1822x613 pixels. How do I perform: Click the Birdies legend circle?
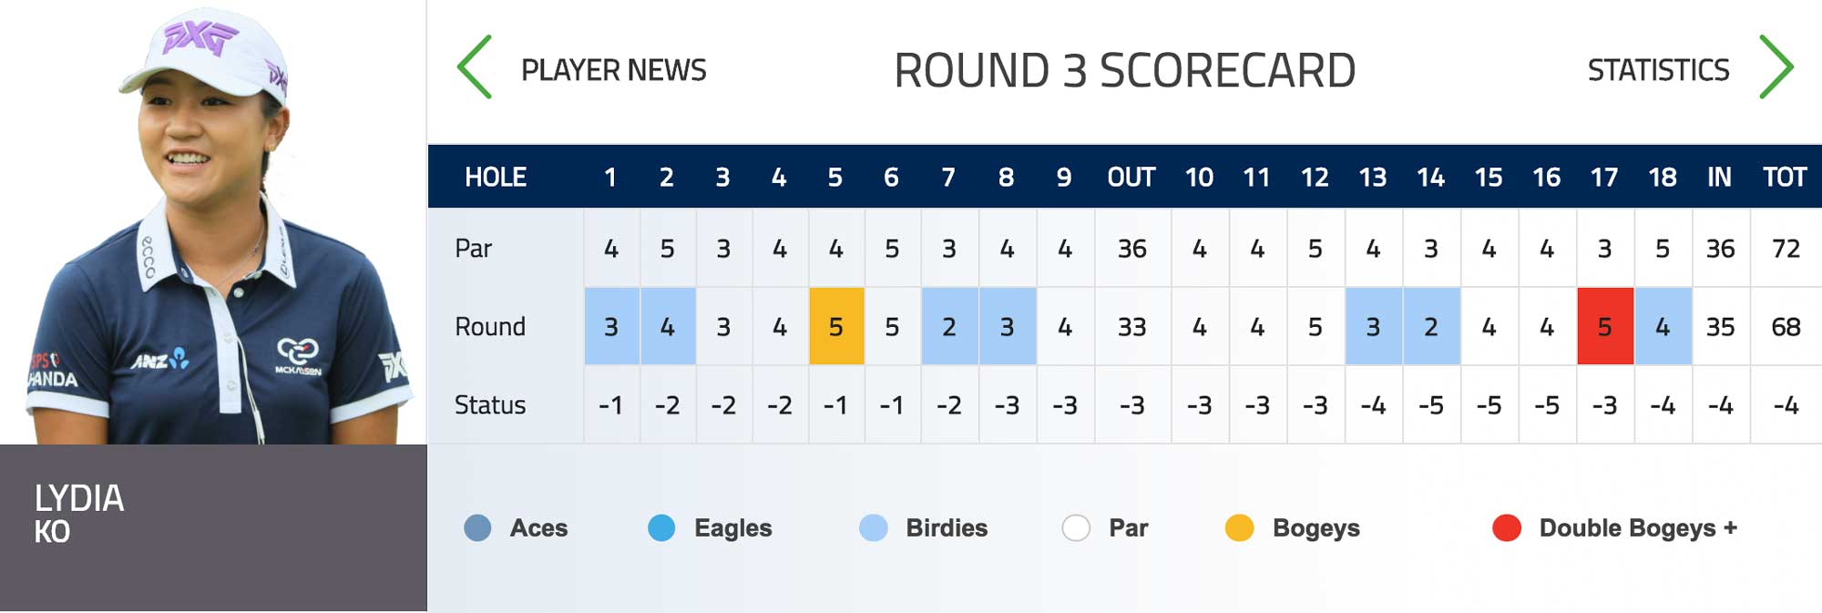click(x=873, y=528)
